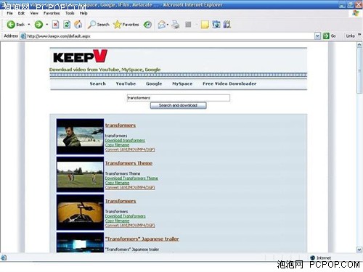Click Copy filename under Transformers Theme
363x272 pixels.
pyautogui.click(x=117, y=183)
